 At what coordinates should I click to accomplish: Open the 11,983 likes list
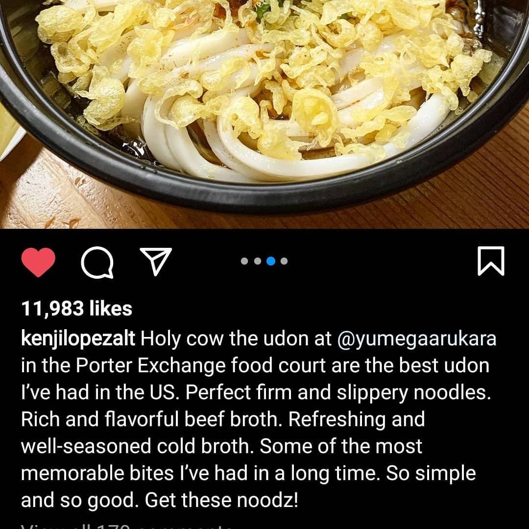(x=76, y=309)
